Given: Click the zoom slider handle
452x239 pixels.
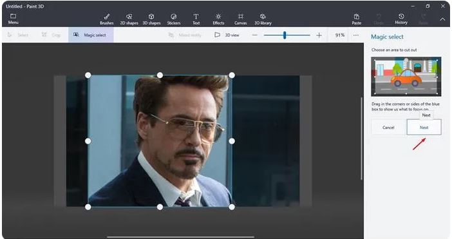Looking at the screenshot, I should click(285, 35).
